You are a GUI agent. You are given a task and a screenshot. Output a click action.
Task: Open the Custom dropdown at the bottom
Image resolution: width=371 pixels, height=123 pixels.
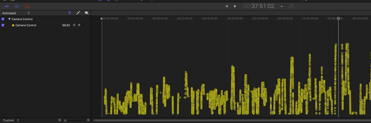pyautogui.click(x=11, y=120)
